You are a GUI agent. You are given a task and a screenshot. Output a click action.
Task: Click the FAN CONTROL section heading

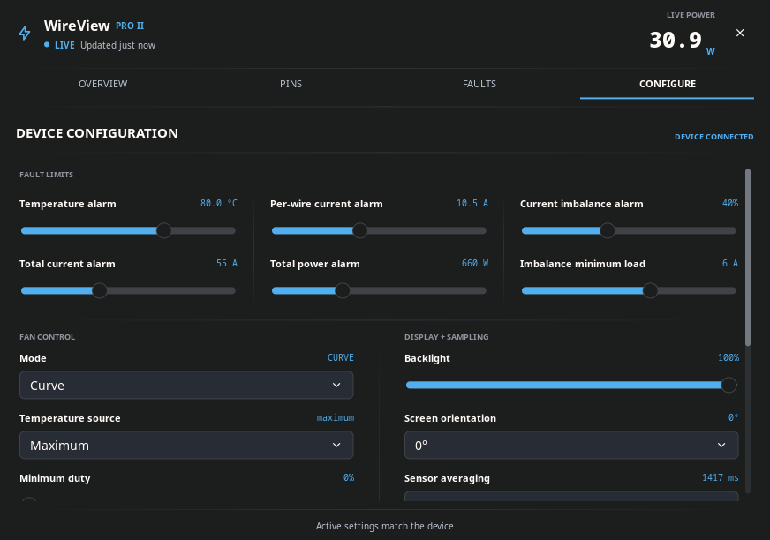click(47, 337)
